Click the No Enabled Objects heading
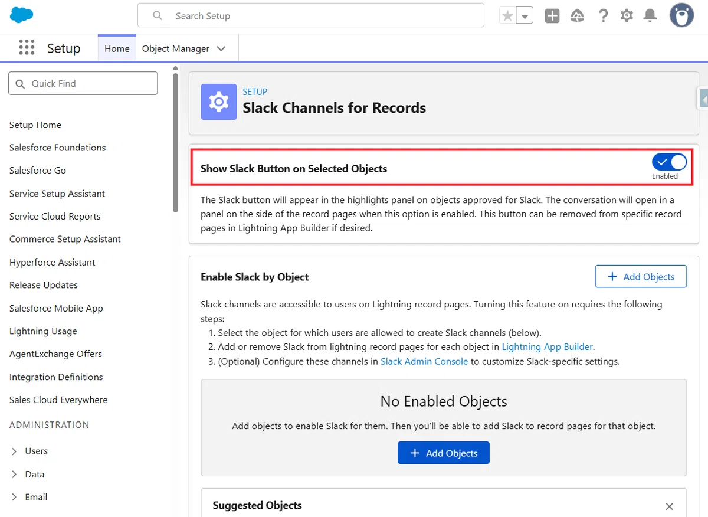Viewport: 708px width, 517px height. [444, 402]
